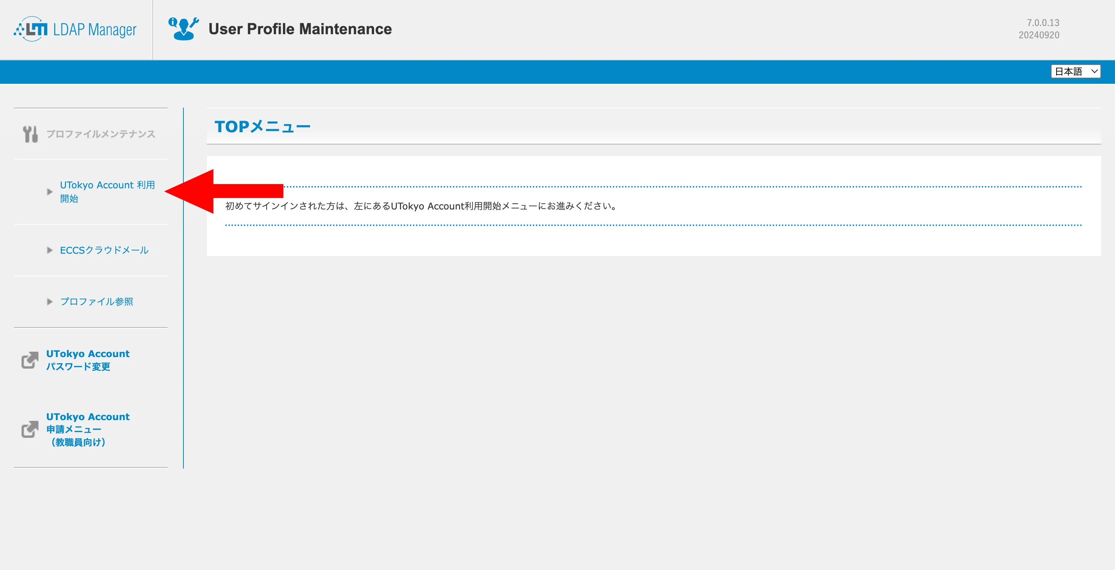
Task: Open ECCSクラウドメール menu item
Action: click(x=104, y=250)
